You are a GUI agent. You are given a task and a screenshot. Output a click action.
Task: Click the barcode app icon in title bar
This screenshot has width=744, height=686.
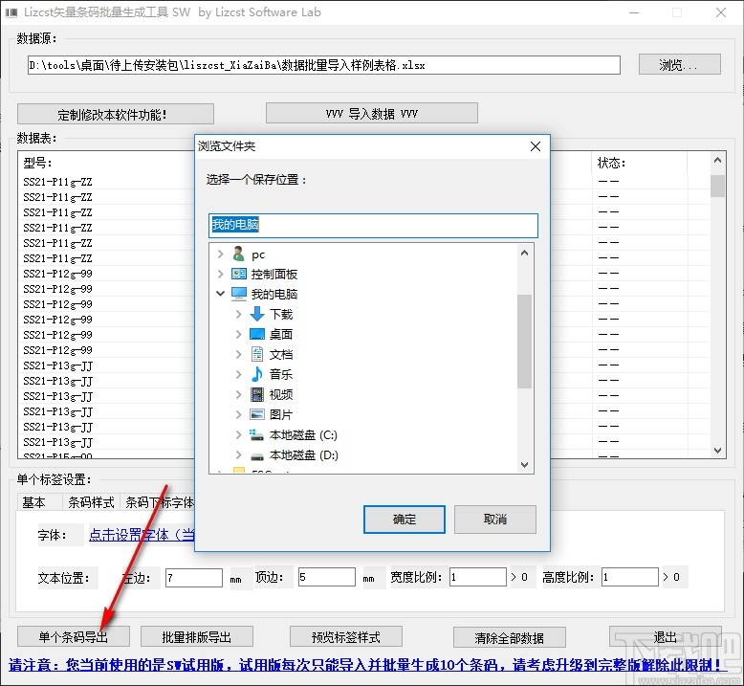[x=11, y=12]
